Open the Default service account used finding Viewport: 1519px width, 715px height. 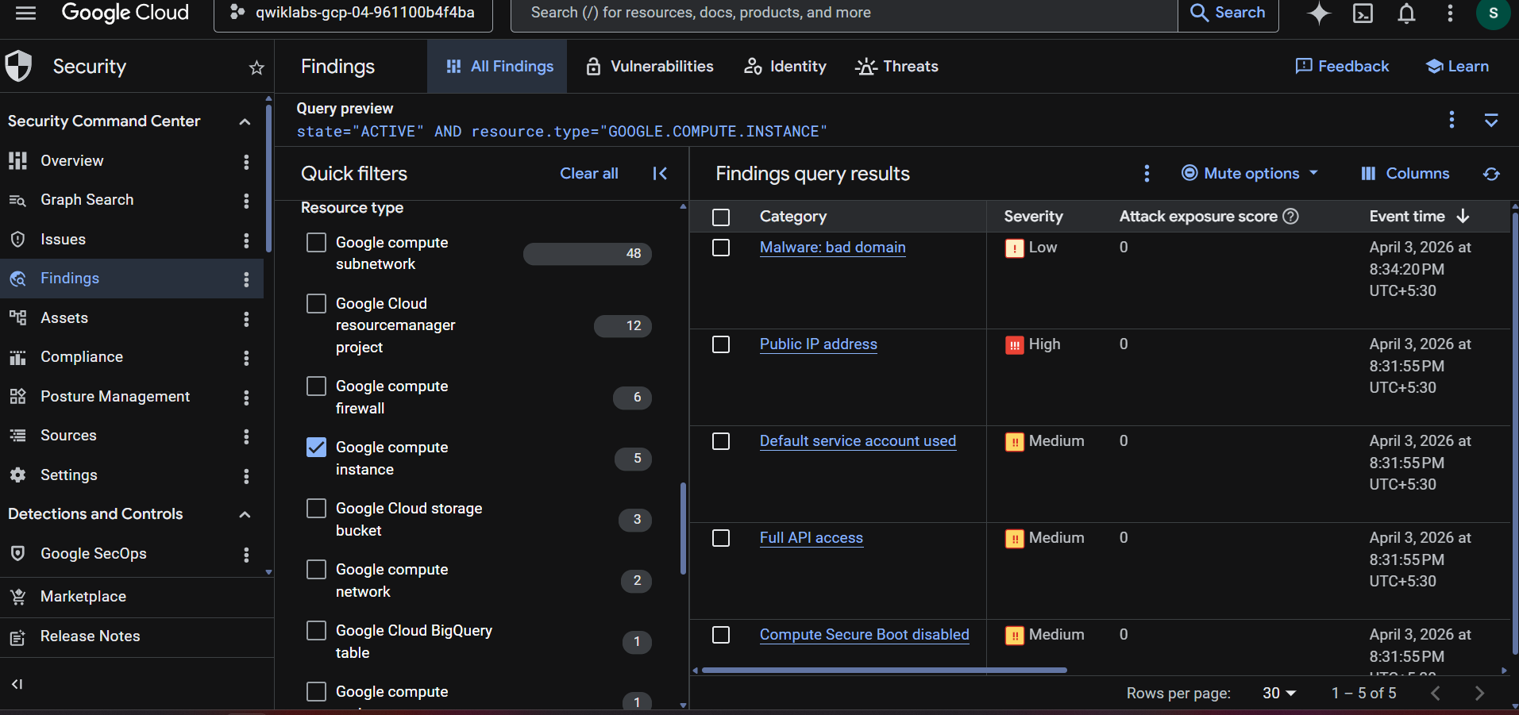858,441
